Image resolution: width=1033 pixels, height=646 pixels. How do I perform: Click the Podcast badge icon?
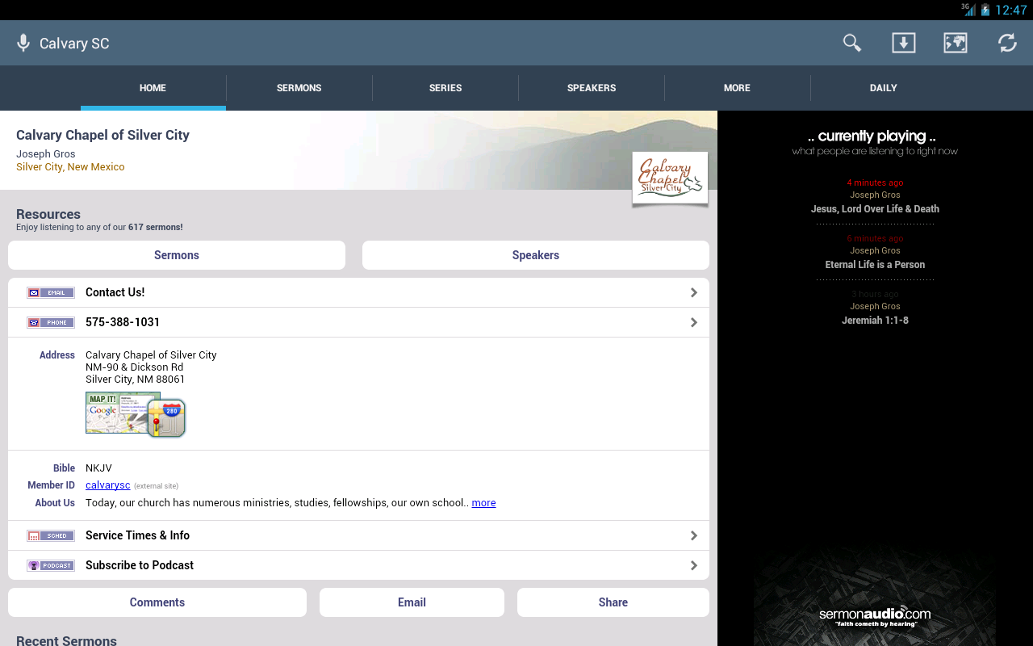click(x=51, y=565)
